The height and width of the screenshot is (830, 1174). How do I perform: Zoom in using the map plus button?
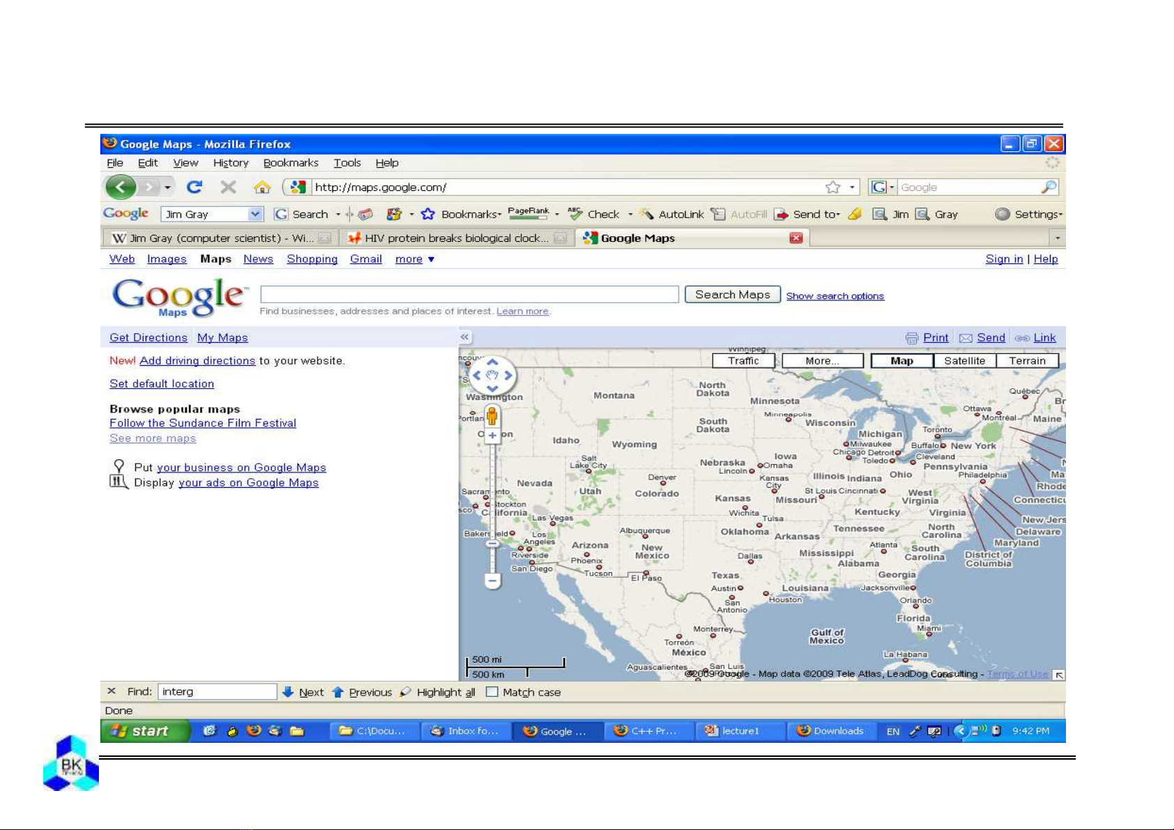493,436
